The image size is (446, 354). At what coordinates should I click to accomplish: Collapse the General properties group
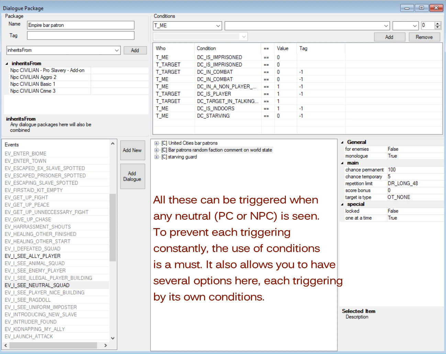click(342, 142)
